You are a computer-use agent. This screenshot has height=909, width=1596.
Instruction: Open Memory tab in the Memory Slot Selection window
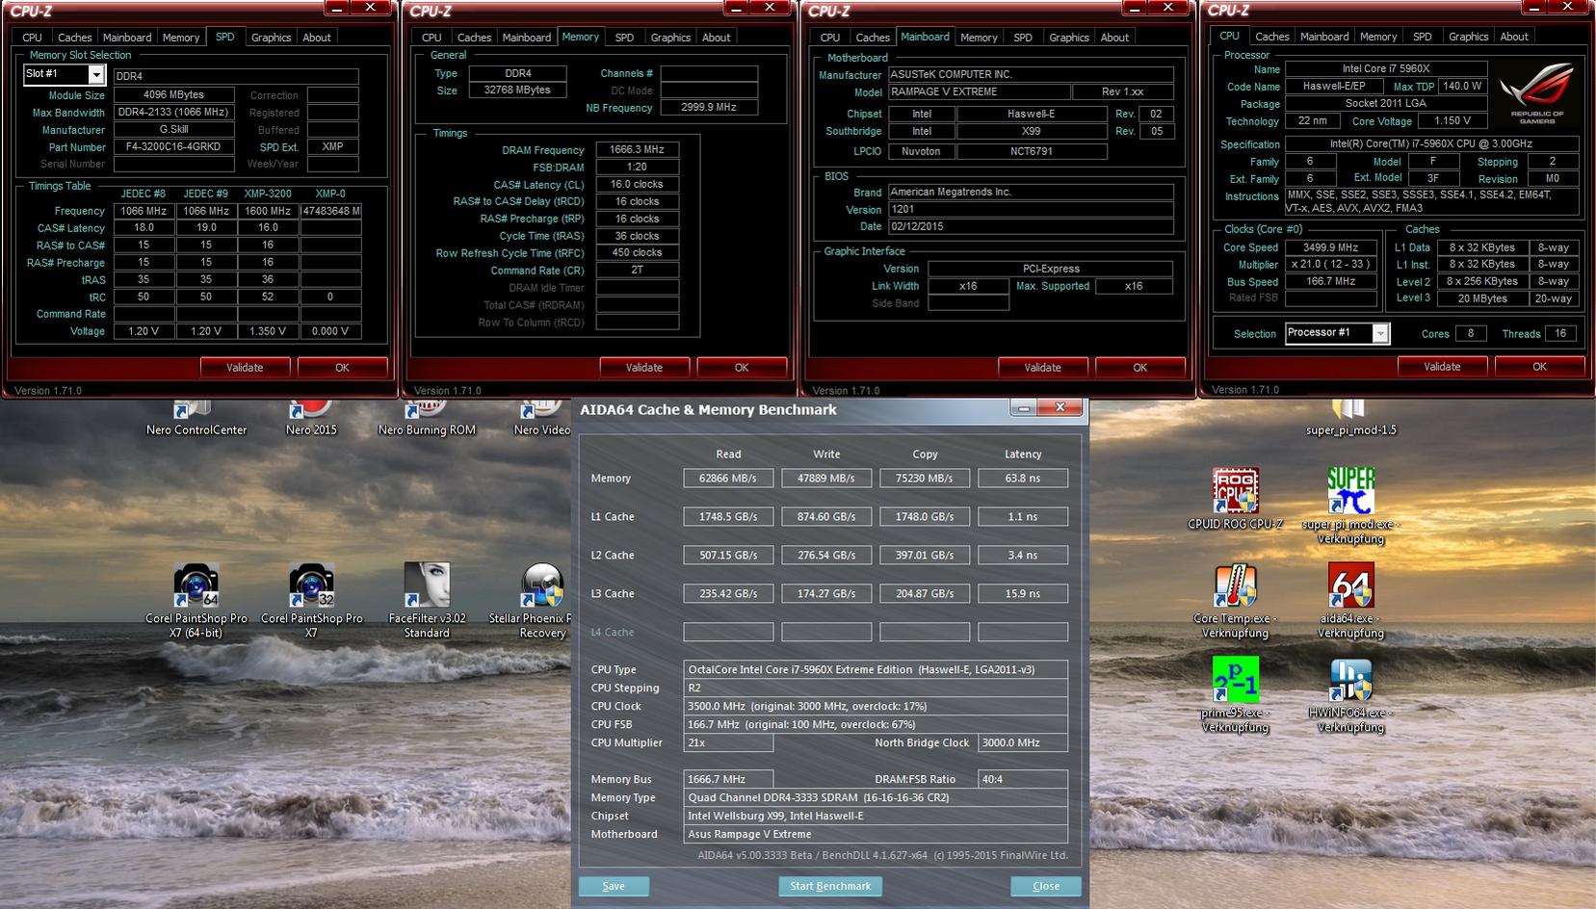tap(181, 38)
